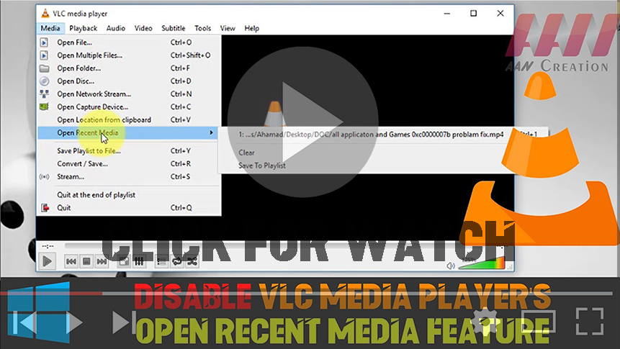Open the Playback menu
Viewport: 620px width, 349px height.
coord(83,28)
